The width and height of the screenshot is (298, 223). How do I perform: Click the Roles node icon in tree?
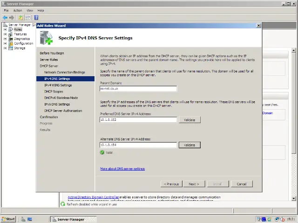[x=11, y=29]
